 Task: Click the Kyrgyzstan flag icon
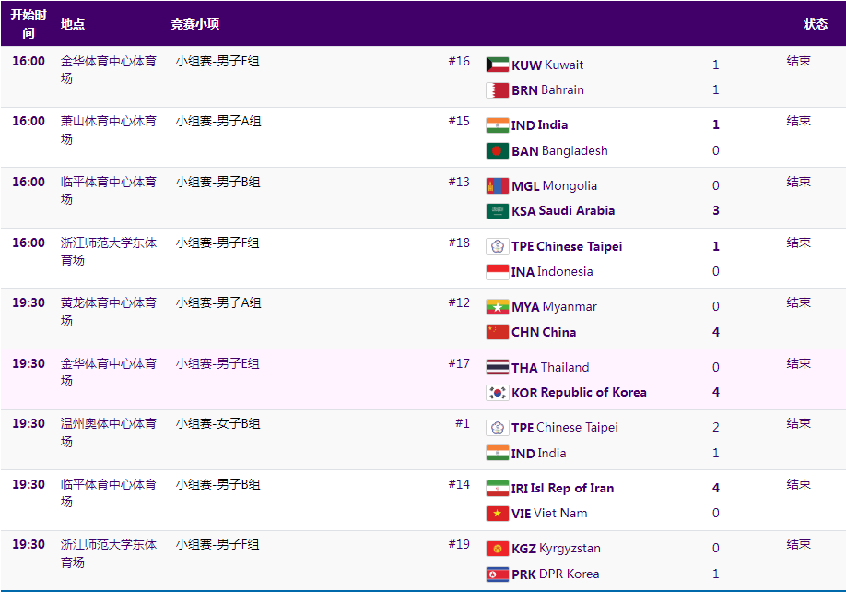tap(497, 549)
